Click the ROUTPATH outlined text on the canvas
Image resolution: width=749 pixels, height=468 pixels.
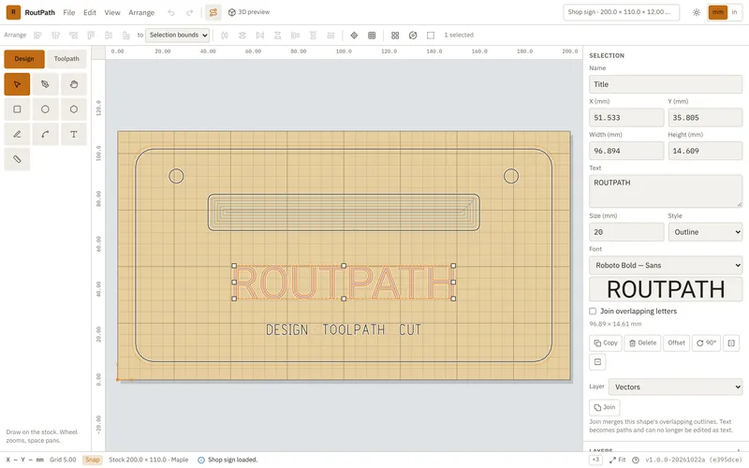click(x=344, y=283)
